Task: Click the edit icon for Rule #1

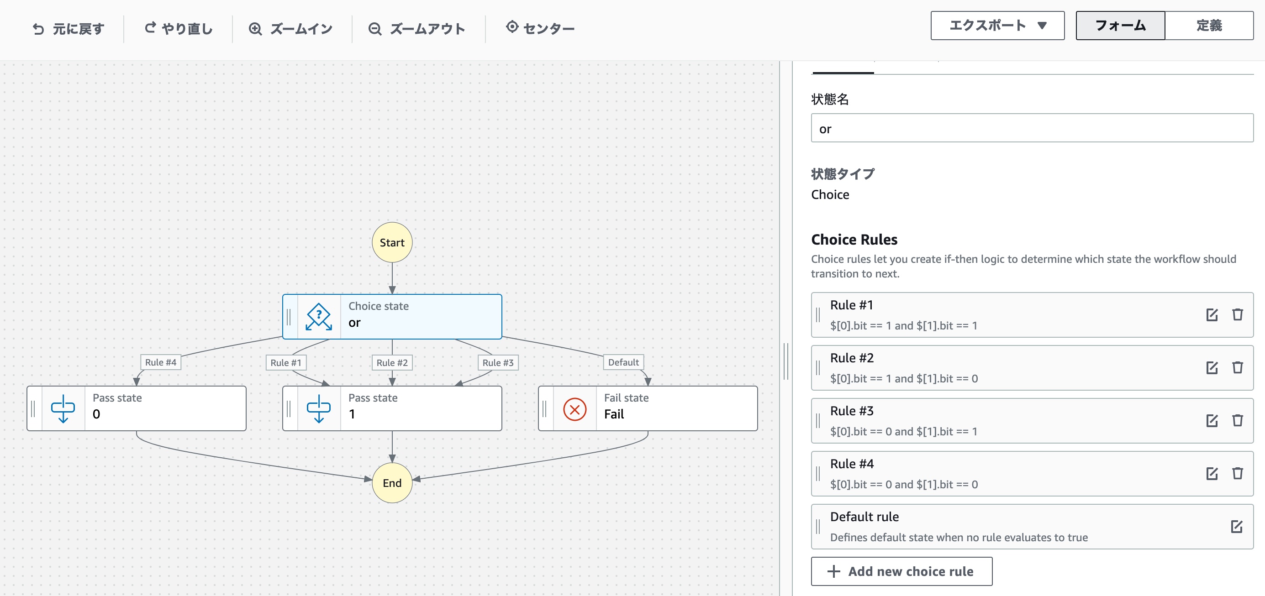Action: (x=1212, y=315)
